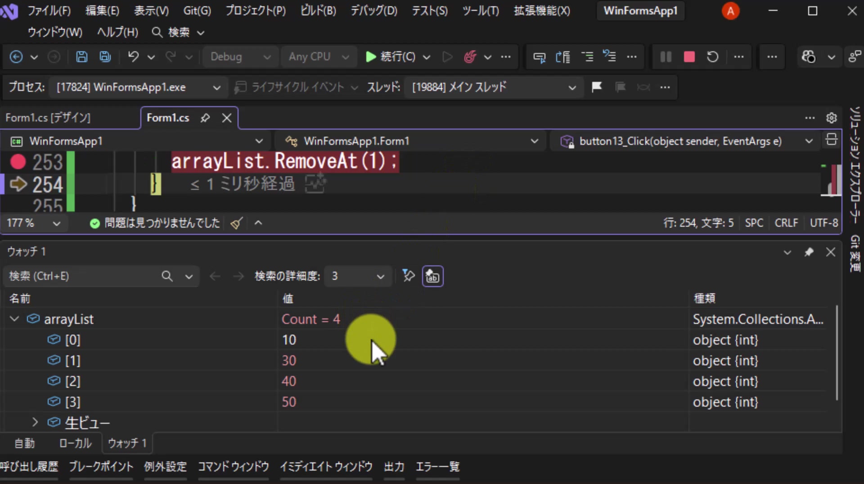Toggle the breakpoint on line 253
This screenshot has width=864, height=484.
click(18, 161)
